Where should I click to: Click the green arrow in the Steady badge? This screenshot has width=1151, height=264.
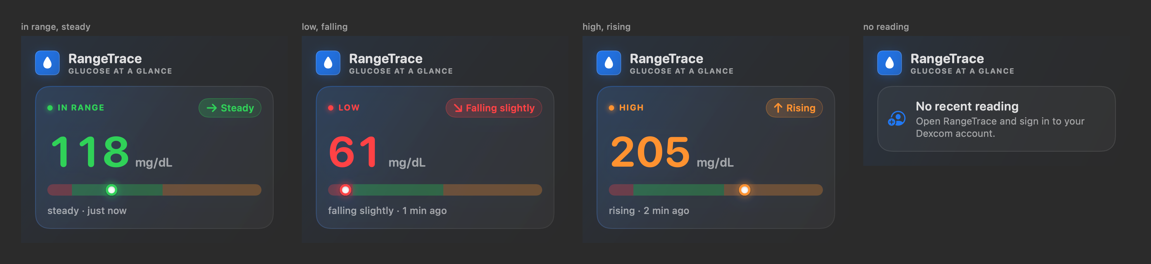tap(211, 108)
